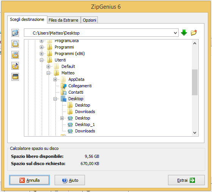This screenshot has width=212, height=192.
Task: Click the Default folder icon
Action: coord(56,66)
